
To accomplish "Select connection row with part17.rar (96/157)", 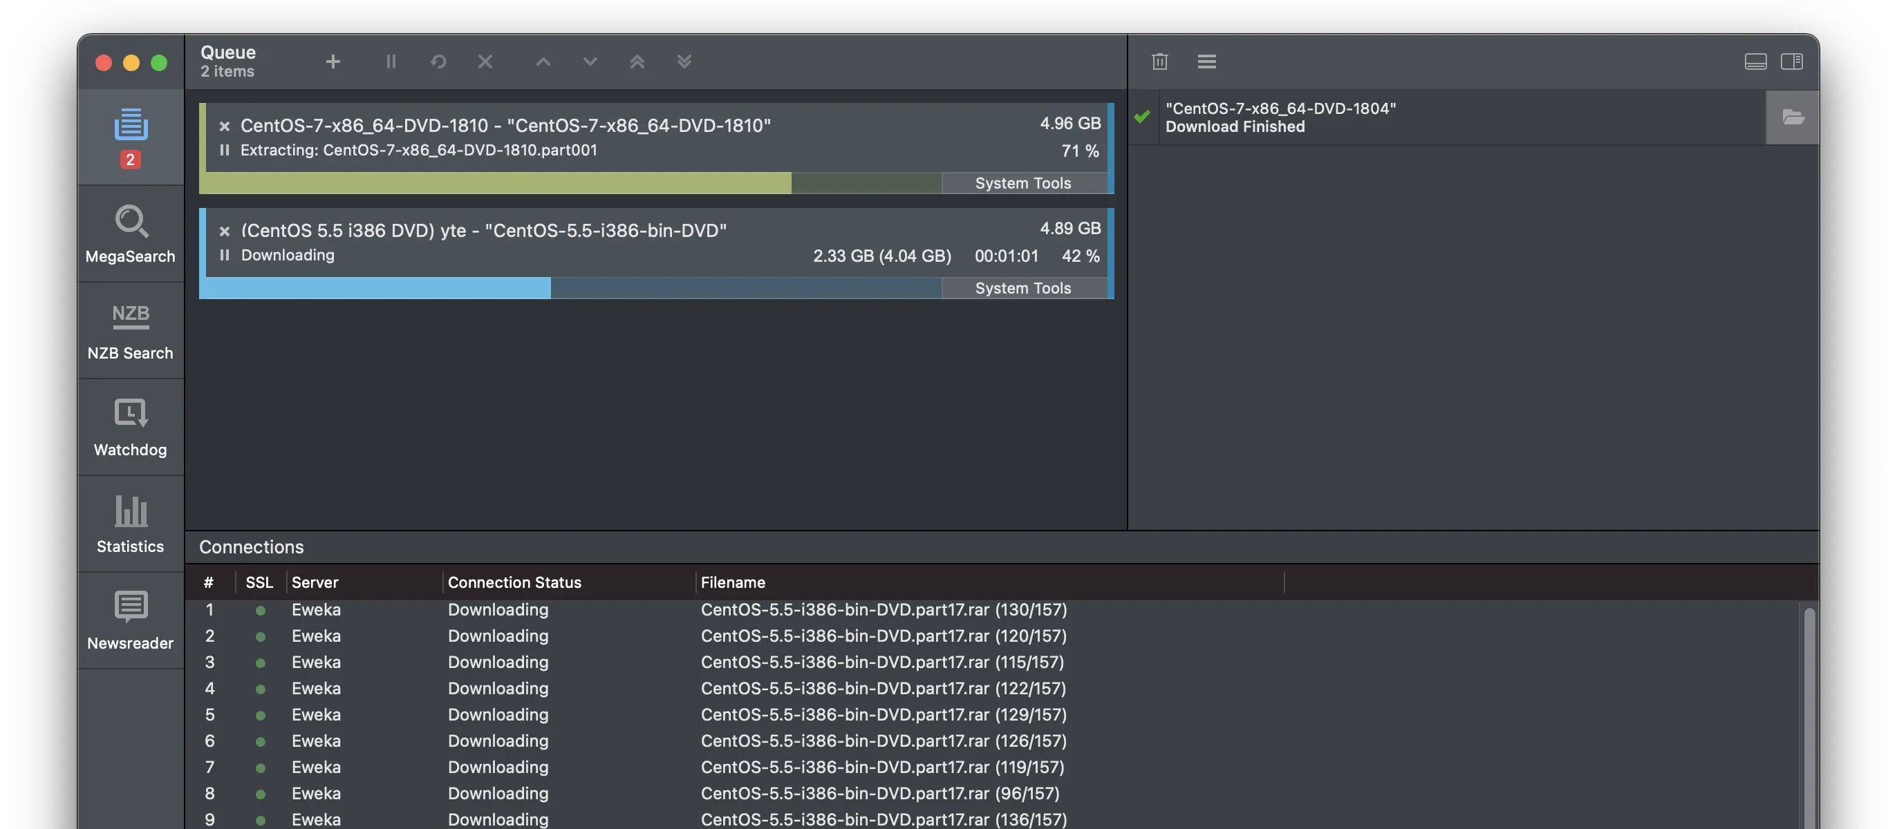I will [992, 794].
